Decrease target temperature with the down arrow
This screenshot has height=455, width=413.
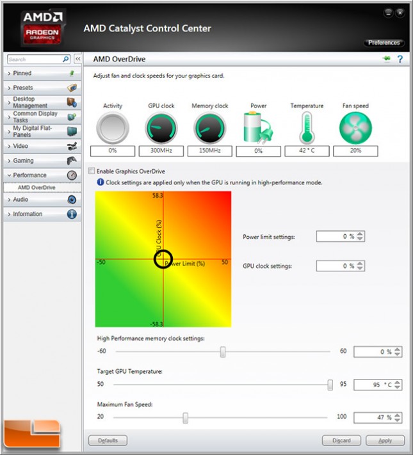[398, 387]
